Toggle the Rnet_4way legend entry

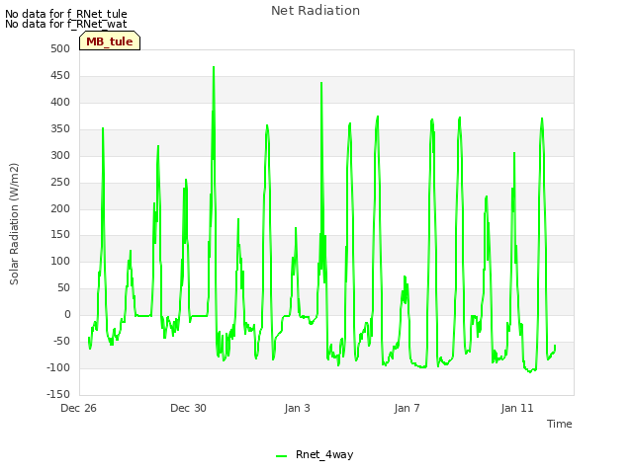pyautogui.click(x=315, y=454)
